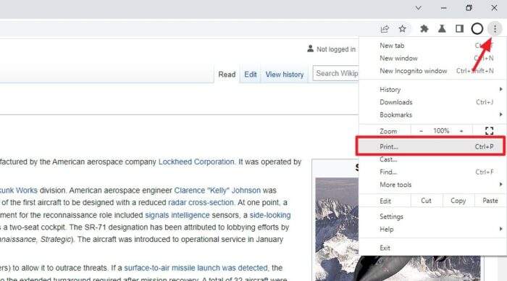Open the Lockheed Corporation link
The width and height of the screenshot is (507, 281).
(x=196, y=162)
